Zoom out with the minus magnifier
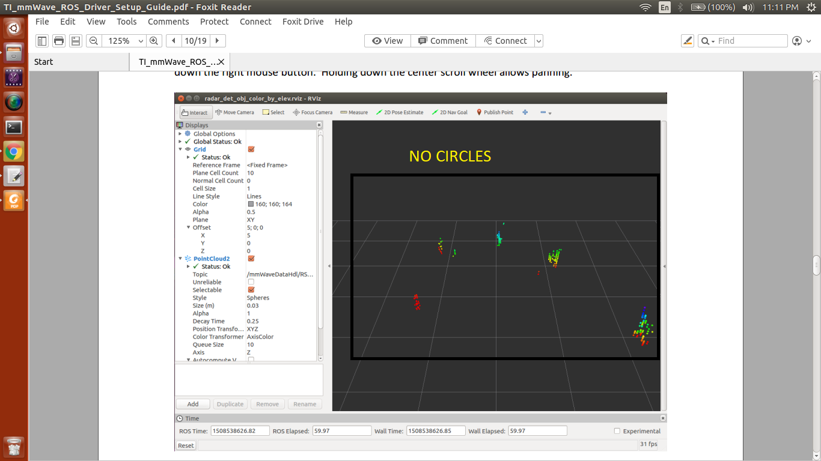This screenshot has height=461, width=821. pyautogui.click(x=93, y=41)
